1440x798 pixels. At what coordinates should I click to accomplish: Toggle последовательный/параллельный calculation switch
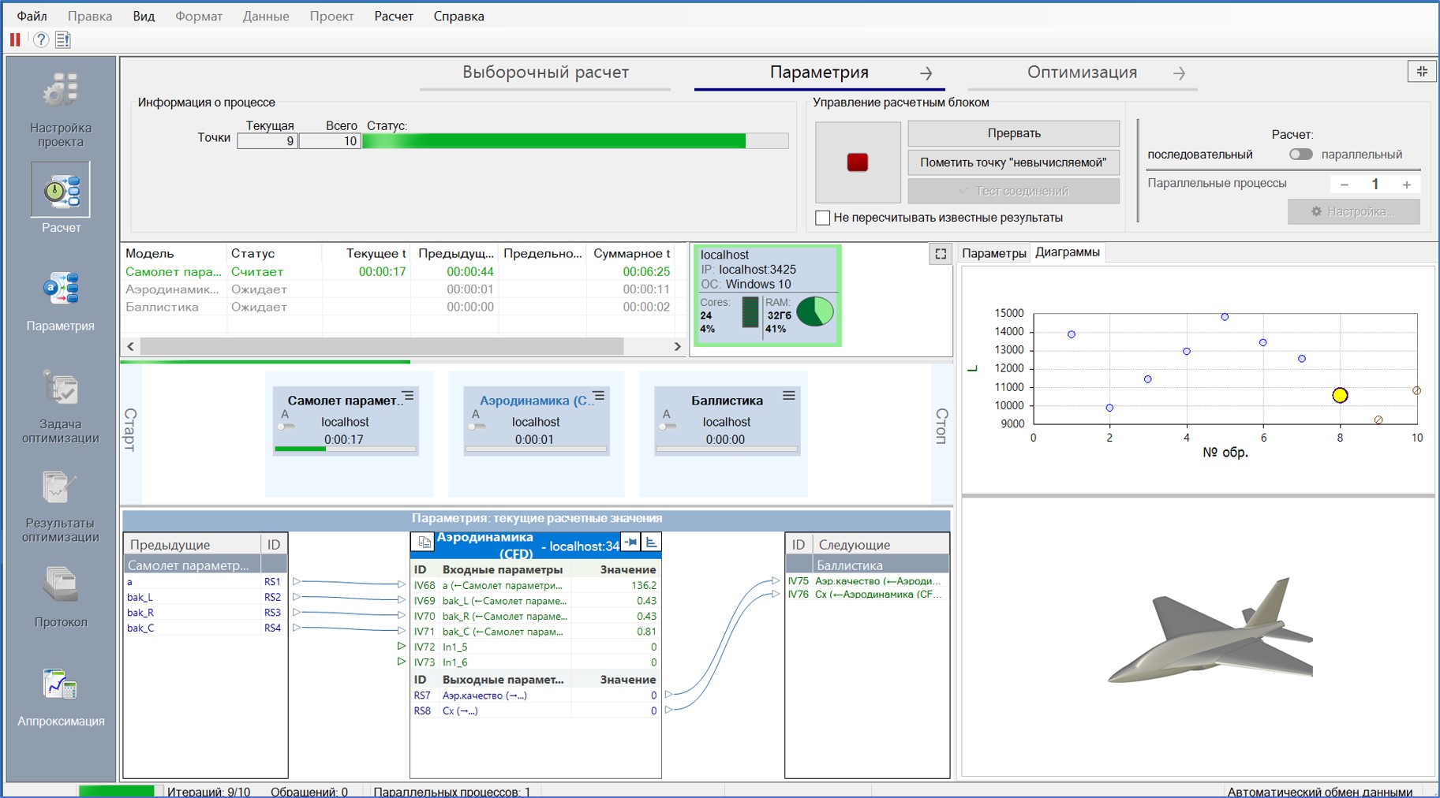(1300, 155)
